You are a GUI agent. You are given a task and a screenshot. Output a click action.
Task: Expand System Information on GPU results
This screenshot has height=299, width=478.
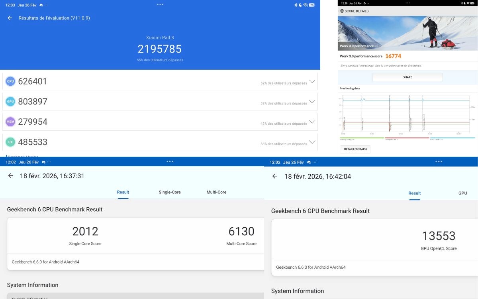point(298,291)
